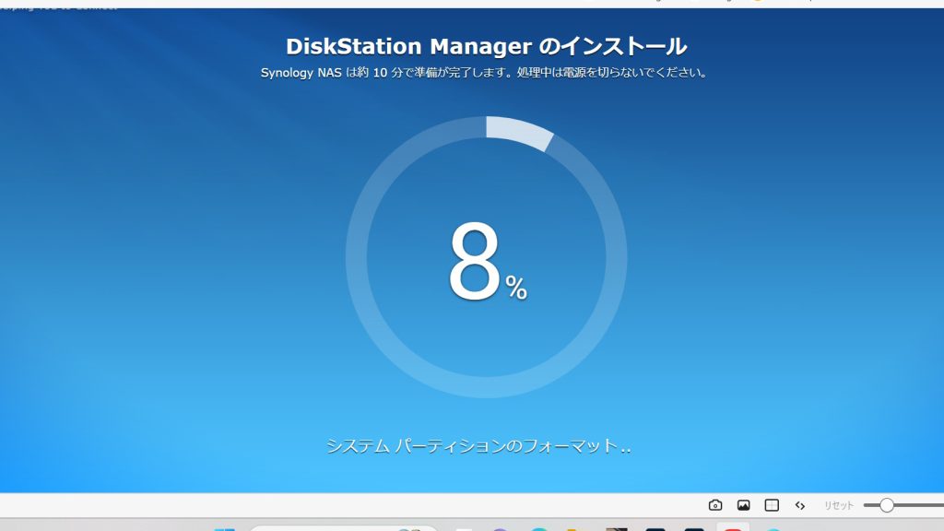The height and width of the screenshot is (531, 944).
Task: Click the zoom slider handle
Action: point(886,505)
